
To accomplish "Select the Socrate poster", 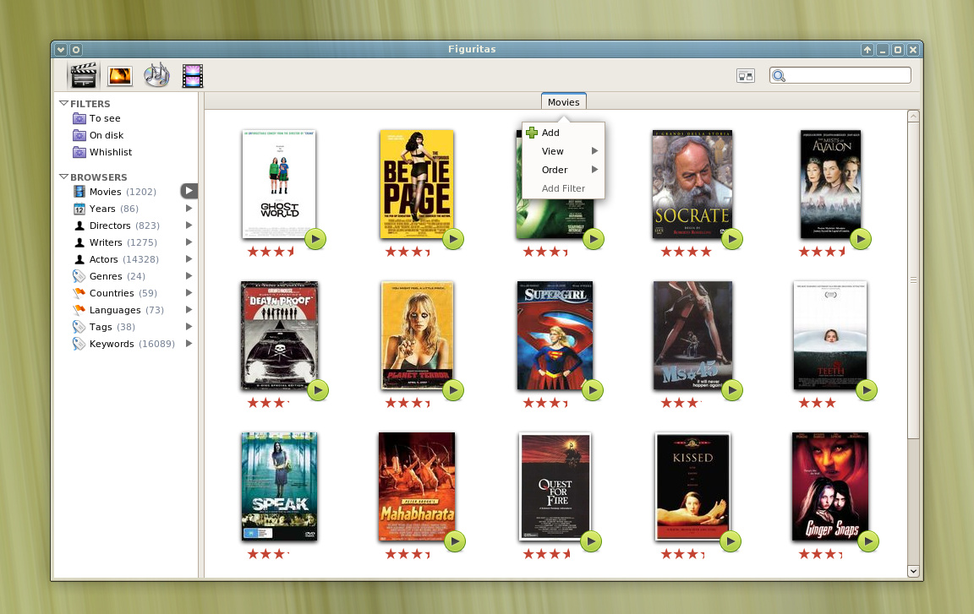I will coord(692,184).
